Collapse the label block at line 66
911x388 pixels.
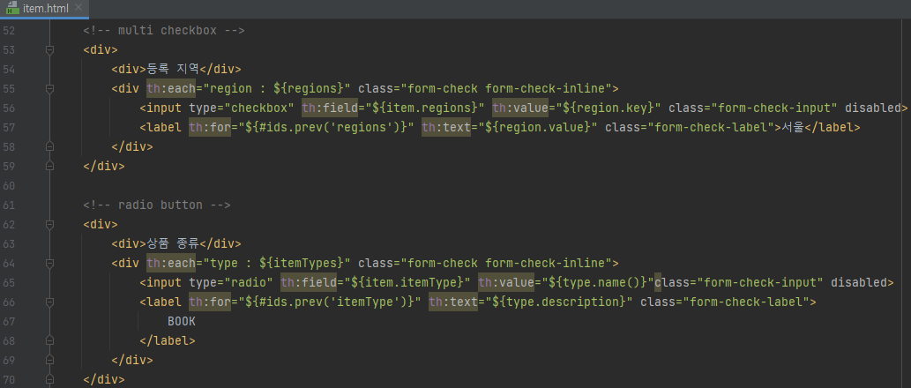49,302
